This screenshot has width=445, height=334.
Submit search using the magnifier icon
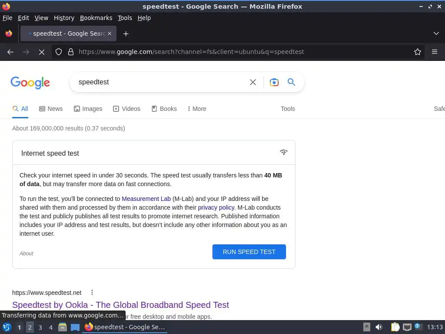point(292,82)
